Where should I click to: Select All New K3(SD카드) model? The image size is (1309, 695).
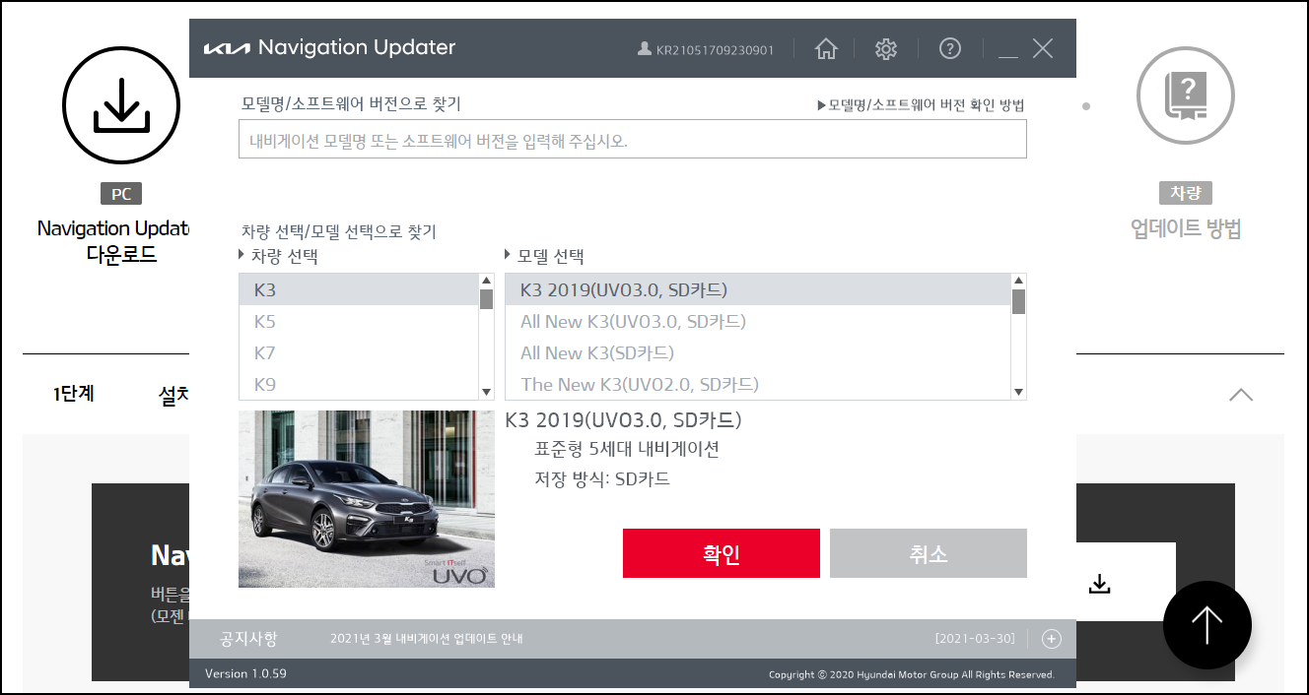pyautogui.click(x=758, y=353)
